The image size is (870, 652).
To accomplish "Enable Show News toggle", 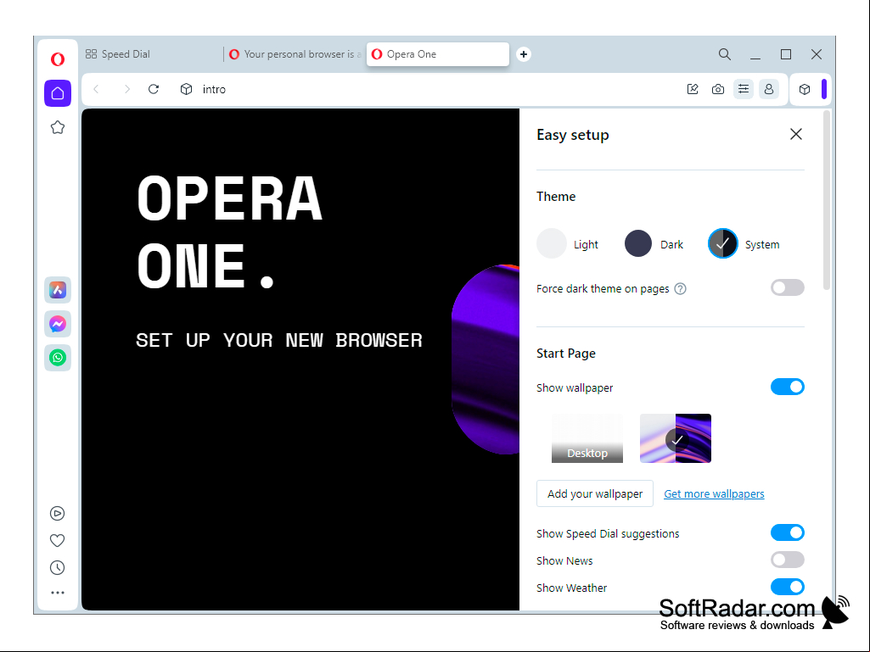I will point(788,560).
